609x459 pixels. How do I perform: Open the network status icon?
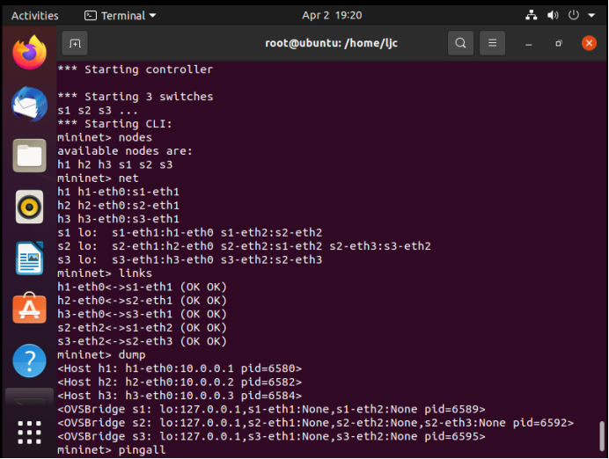pos(531,16)
